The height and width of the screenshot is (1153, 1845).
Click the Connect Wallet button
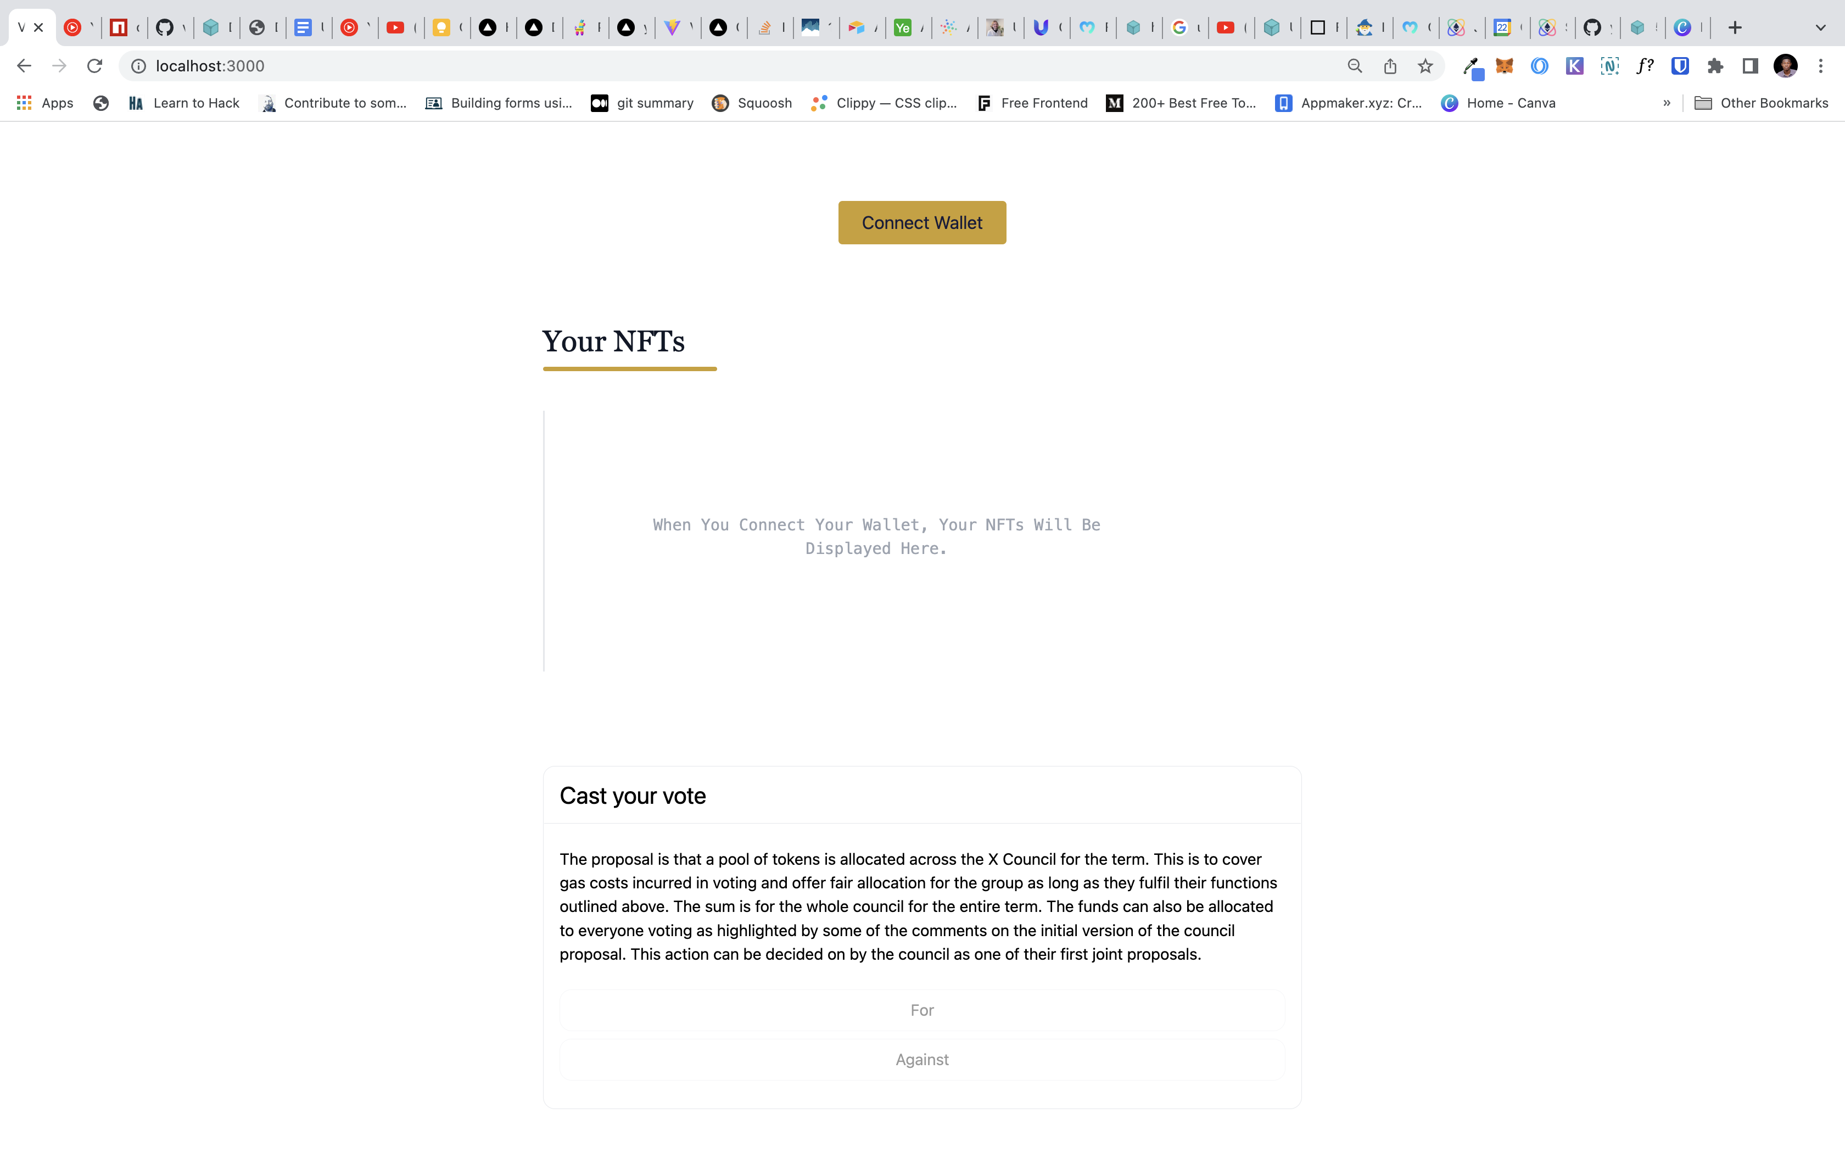point(922,222)
